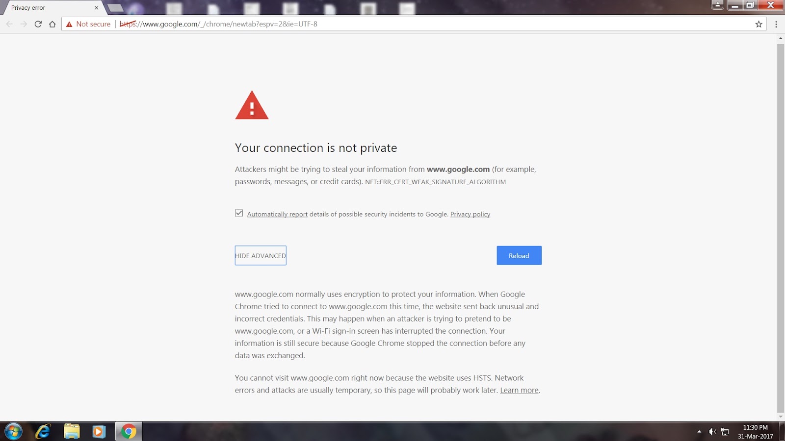Screen dimensions: 785x441
Task: Open the Chrome three-dot menu
Action: point(776,24)
